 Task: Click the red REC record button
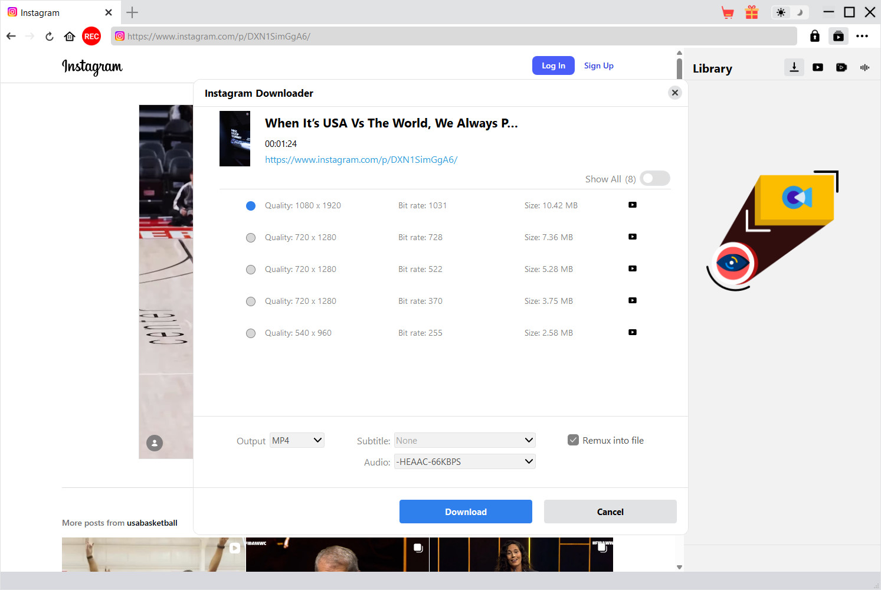point(91,37)
